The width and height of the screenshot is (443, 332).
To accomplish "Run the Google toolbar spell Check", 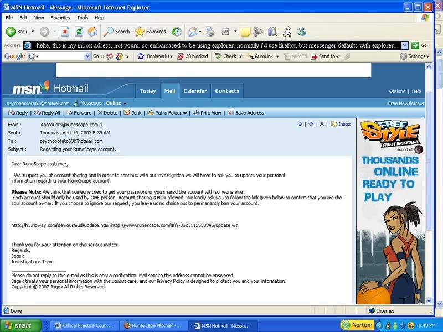I will [226, 56].
